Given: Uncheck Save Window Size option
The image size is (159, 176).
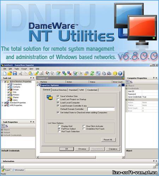Looking at the screenshot, I should [58, 96].
